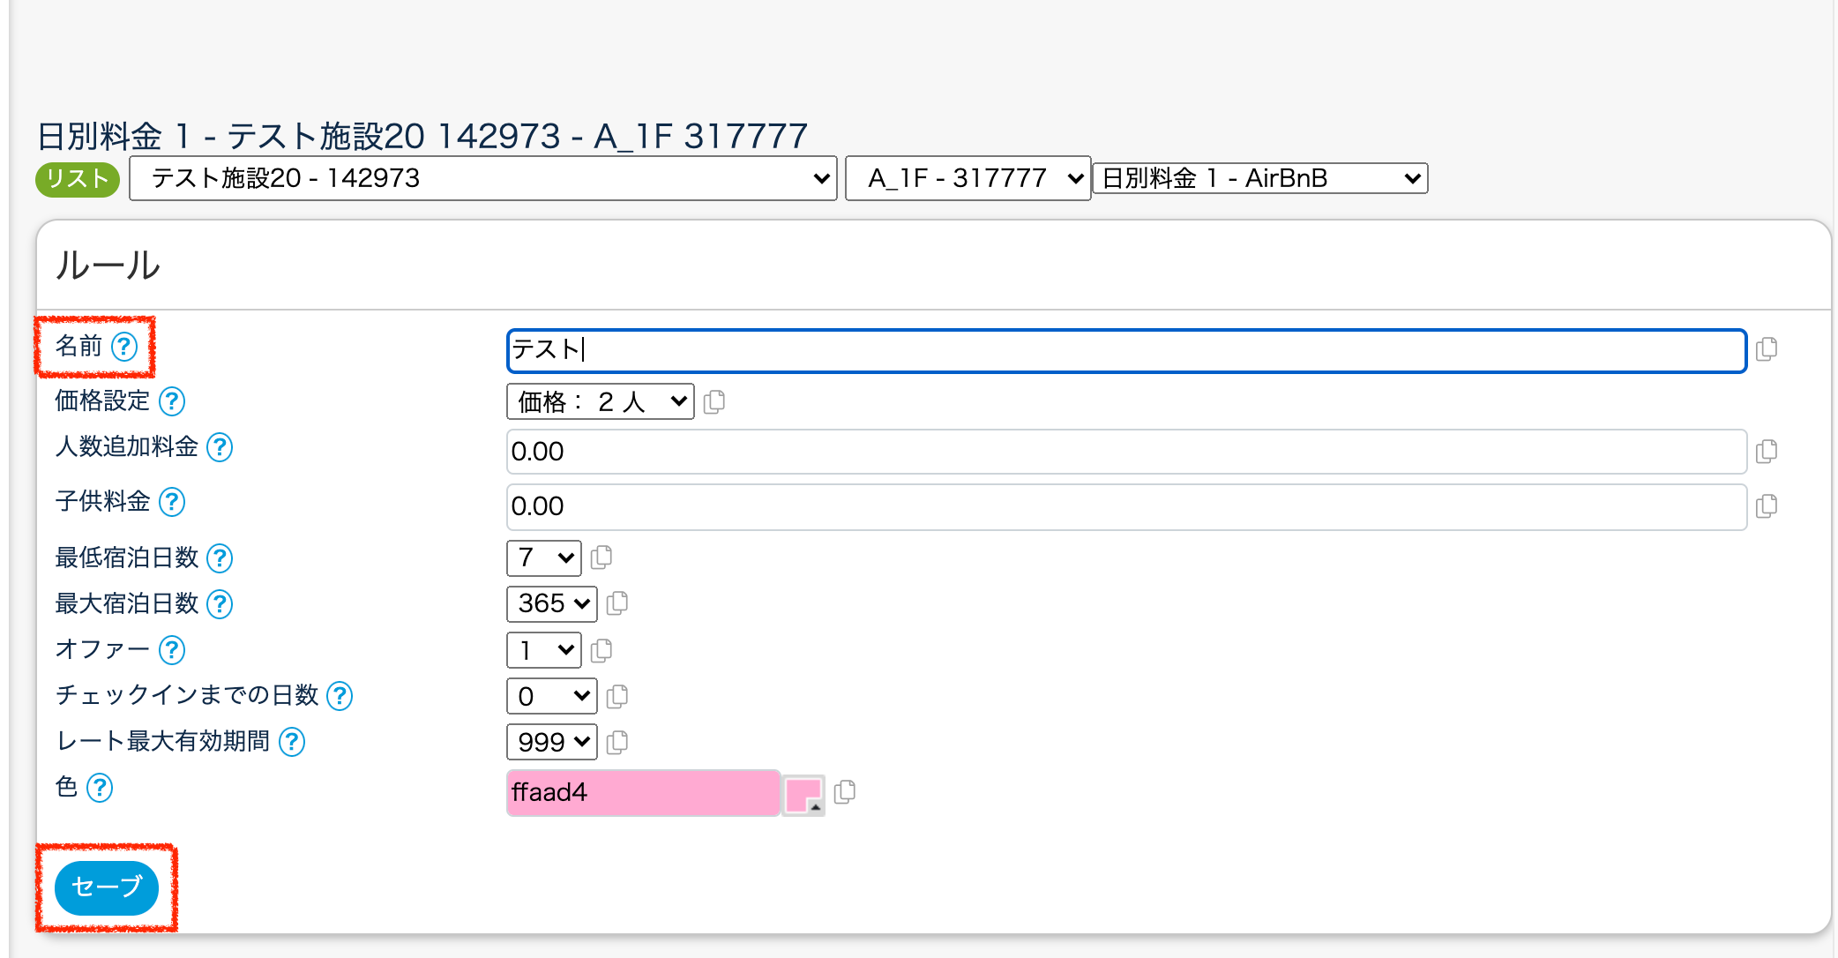
Task: Open help for 人数追加料金
Action: pos(220,447)
